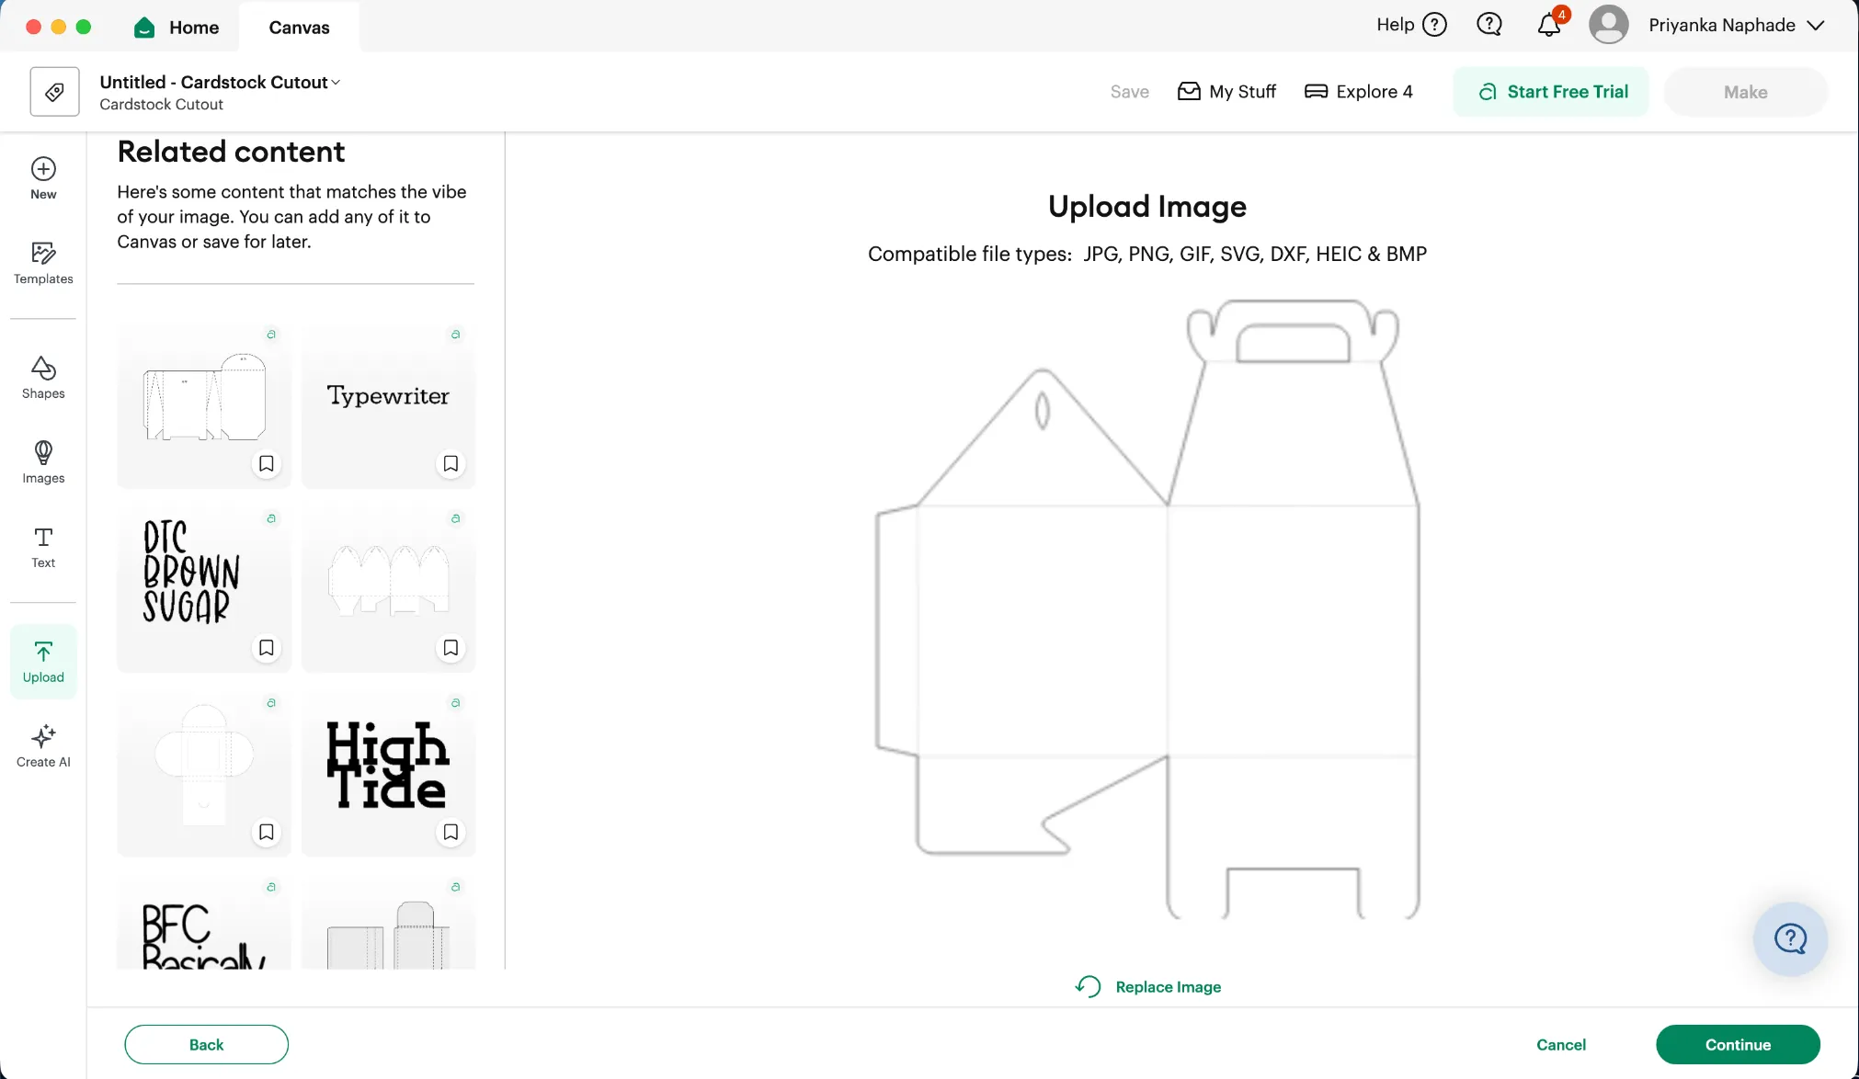Screen dimensions: 1859x1079
Task: Bookmark the DTC Brown Sugar font
Action: click(x=267, y=648)
